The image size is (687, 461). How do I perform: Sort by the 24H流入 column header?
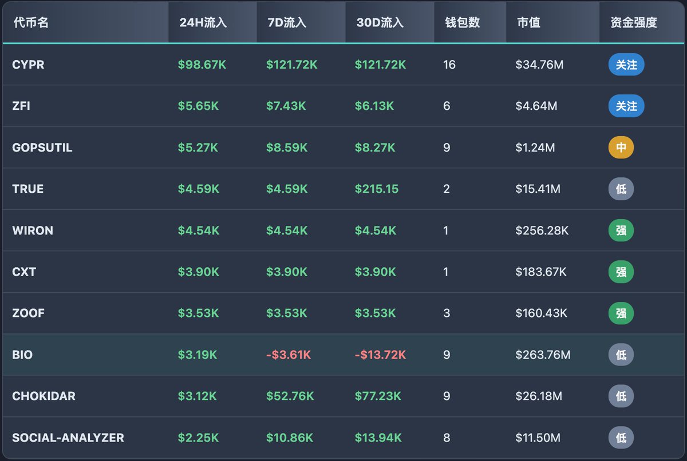coord(203,23)
